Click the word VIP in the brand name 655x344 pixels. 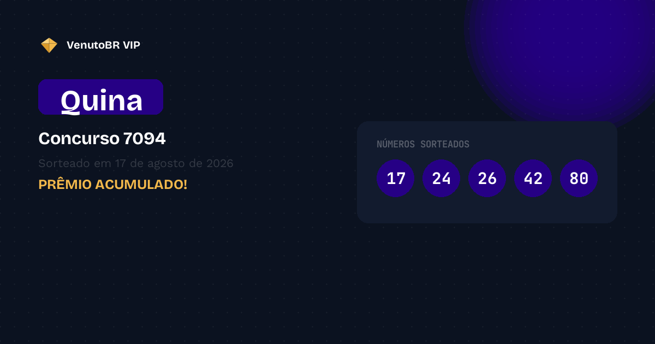(132, 45)
